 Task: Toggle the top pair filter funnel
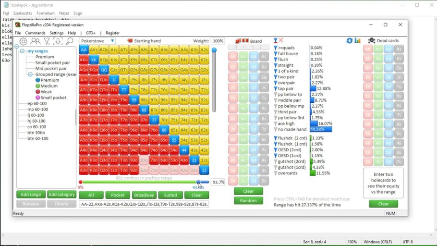coord(276,88)
